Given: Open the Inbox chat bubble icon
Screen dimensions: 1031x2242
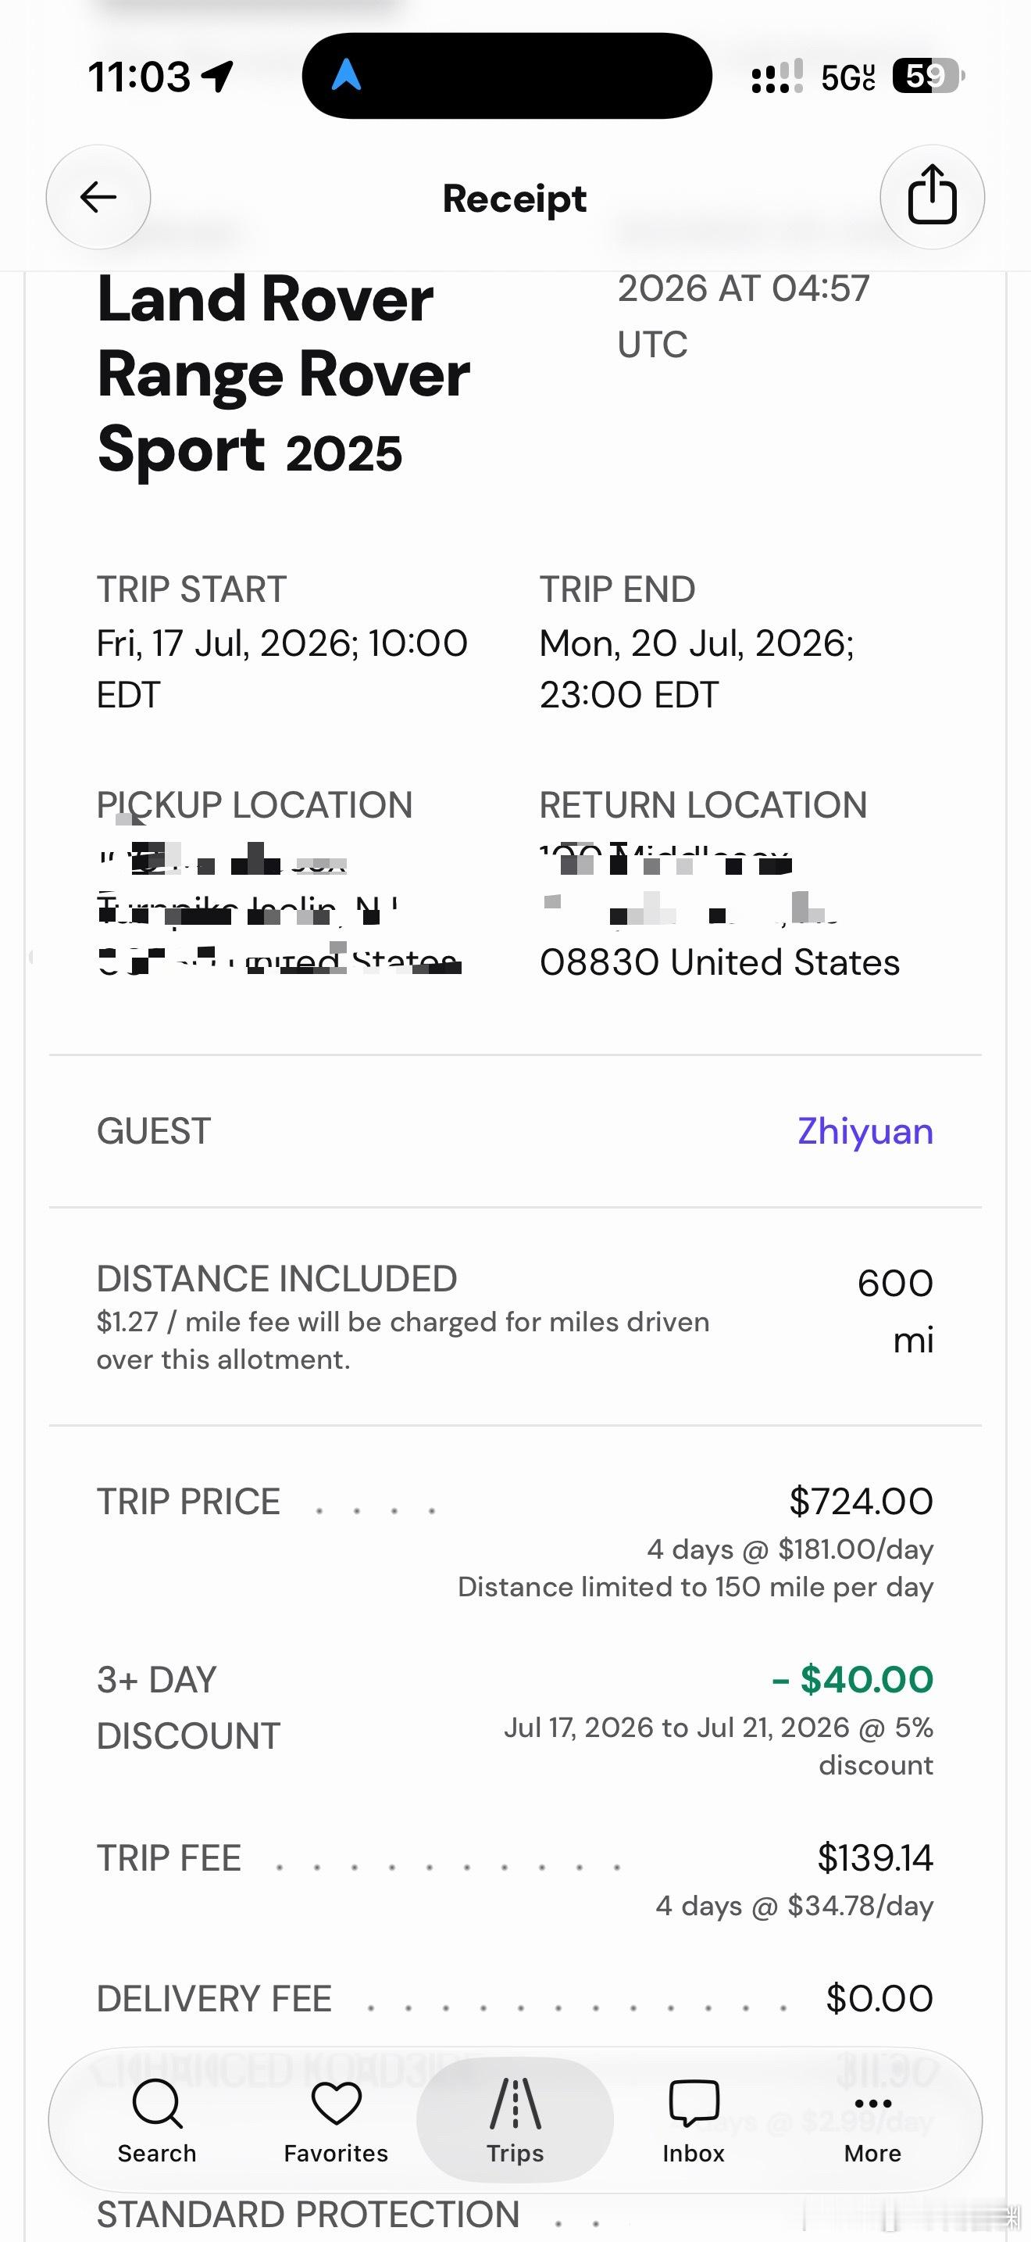Looking at the screenshot, I should click(x=694, y=2103).
